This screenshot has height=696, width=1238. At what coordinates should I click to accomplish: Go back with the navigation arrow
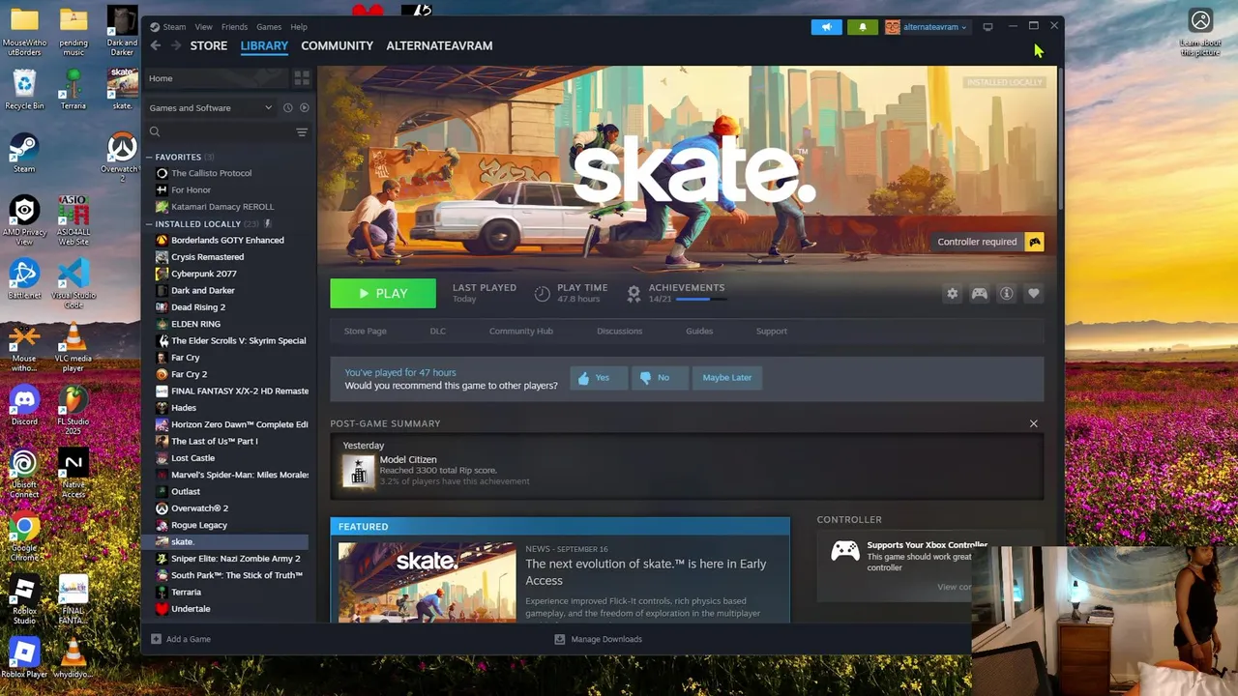156,45
